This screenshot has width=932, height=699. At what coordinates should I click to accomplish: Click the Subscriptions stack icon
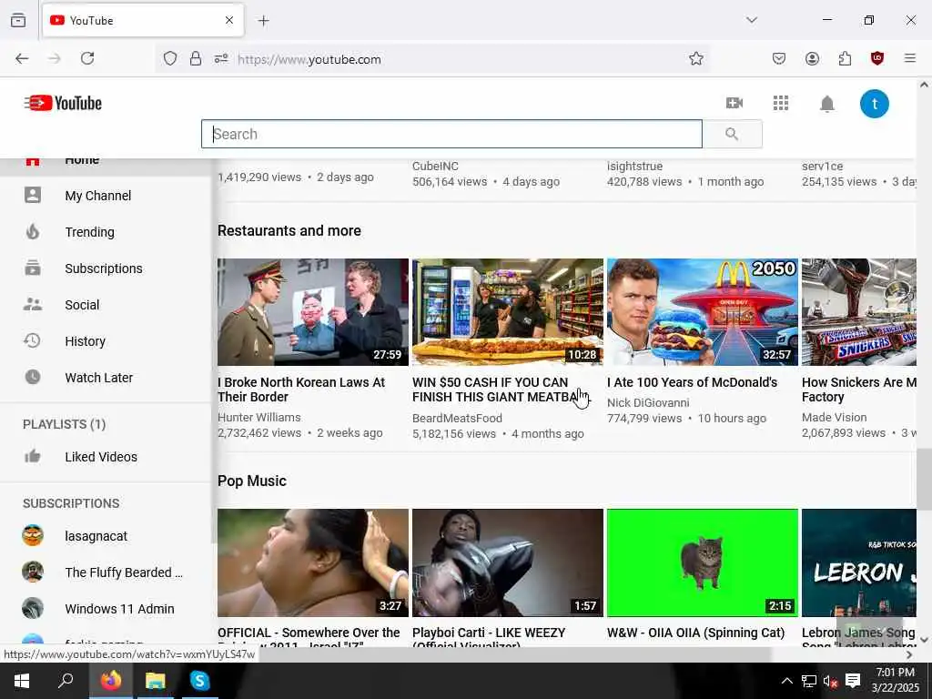click(x=33, y=268)
